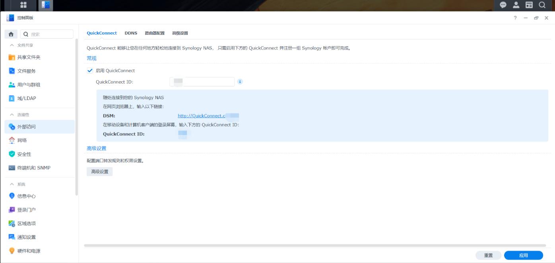The width and height of the screenshot is (555, 263).
Task: Select 文件服务 text in the sidebar
Action: tap(27, 71)
